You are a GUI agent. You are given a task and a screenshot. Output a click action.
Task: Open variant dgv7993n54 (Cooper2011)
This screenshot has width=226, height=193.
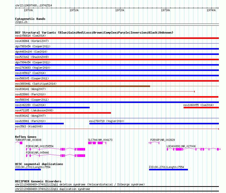click(x=33, y=46)
